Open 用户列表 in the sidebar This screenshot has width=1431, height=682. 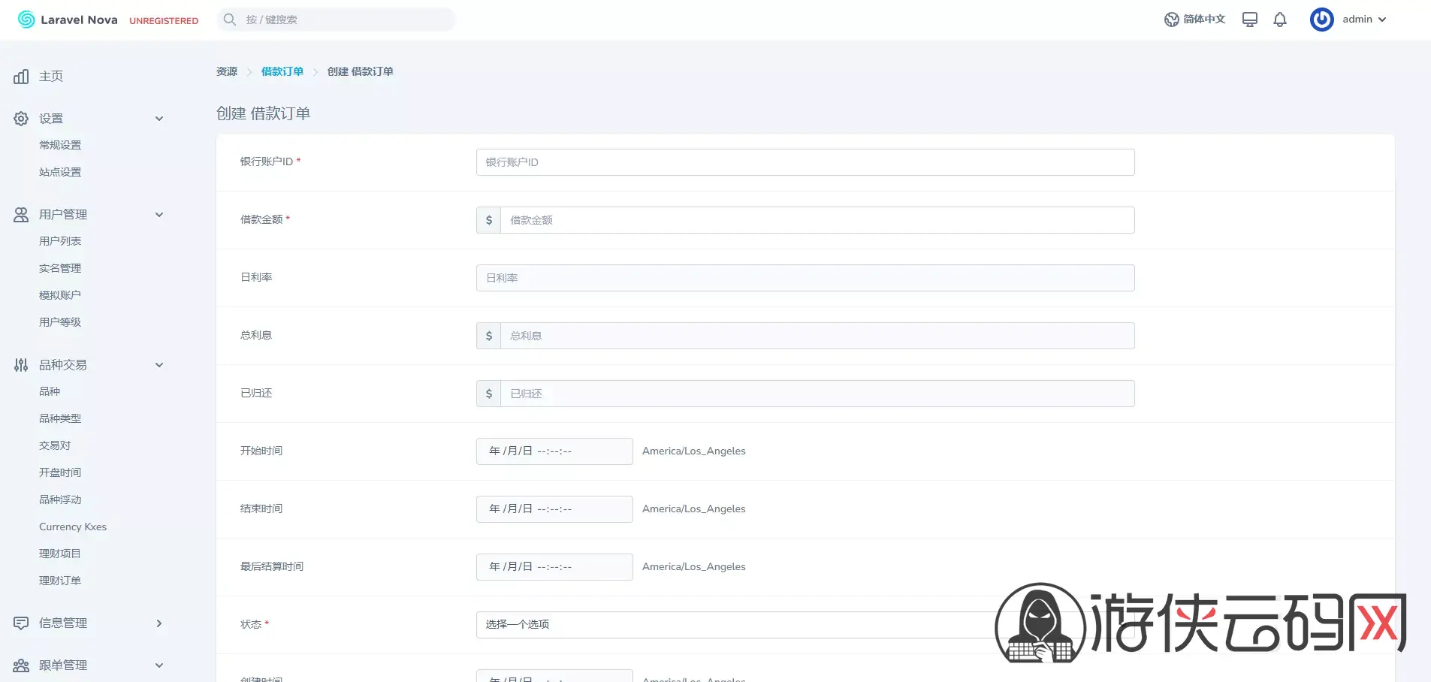60,241
